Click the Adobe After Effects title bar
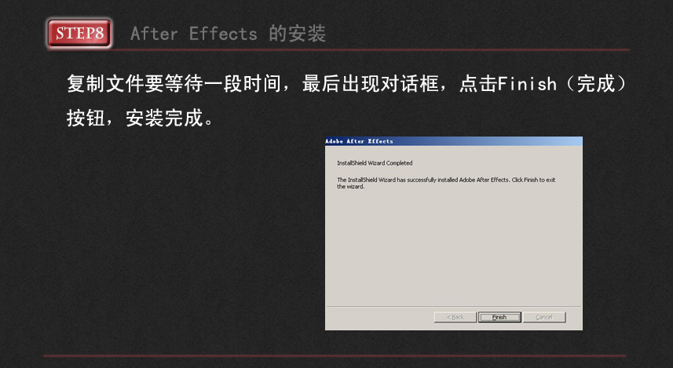The image size is (673, 368). tap(454, 141)
